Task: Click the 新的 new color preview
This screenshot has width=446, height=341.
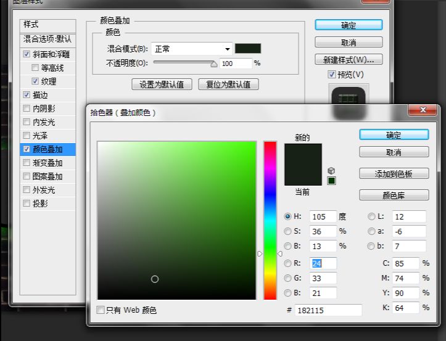Action: coord(303,154)
